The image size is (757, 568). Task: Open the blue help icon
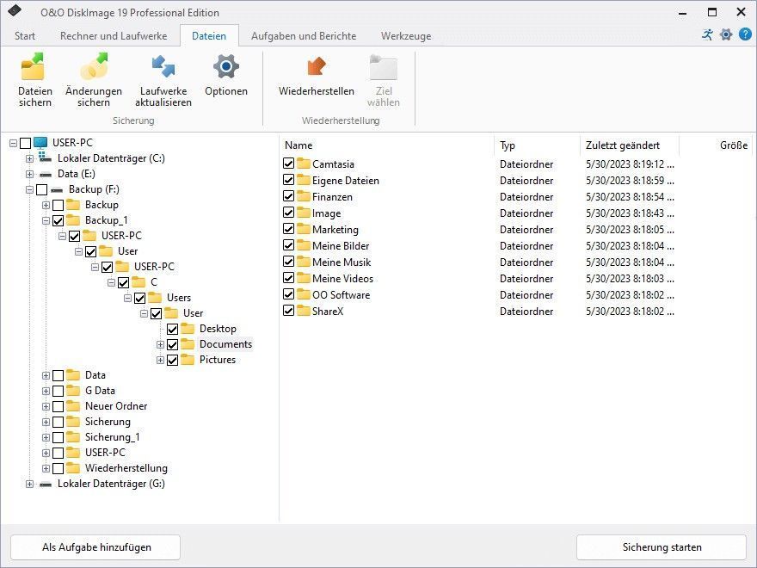click(x=745, y=34)
